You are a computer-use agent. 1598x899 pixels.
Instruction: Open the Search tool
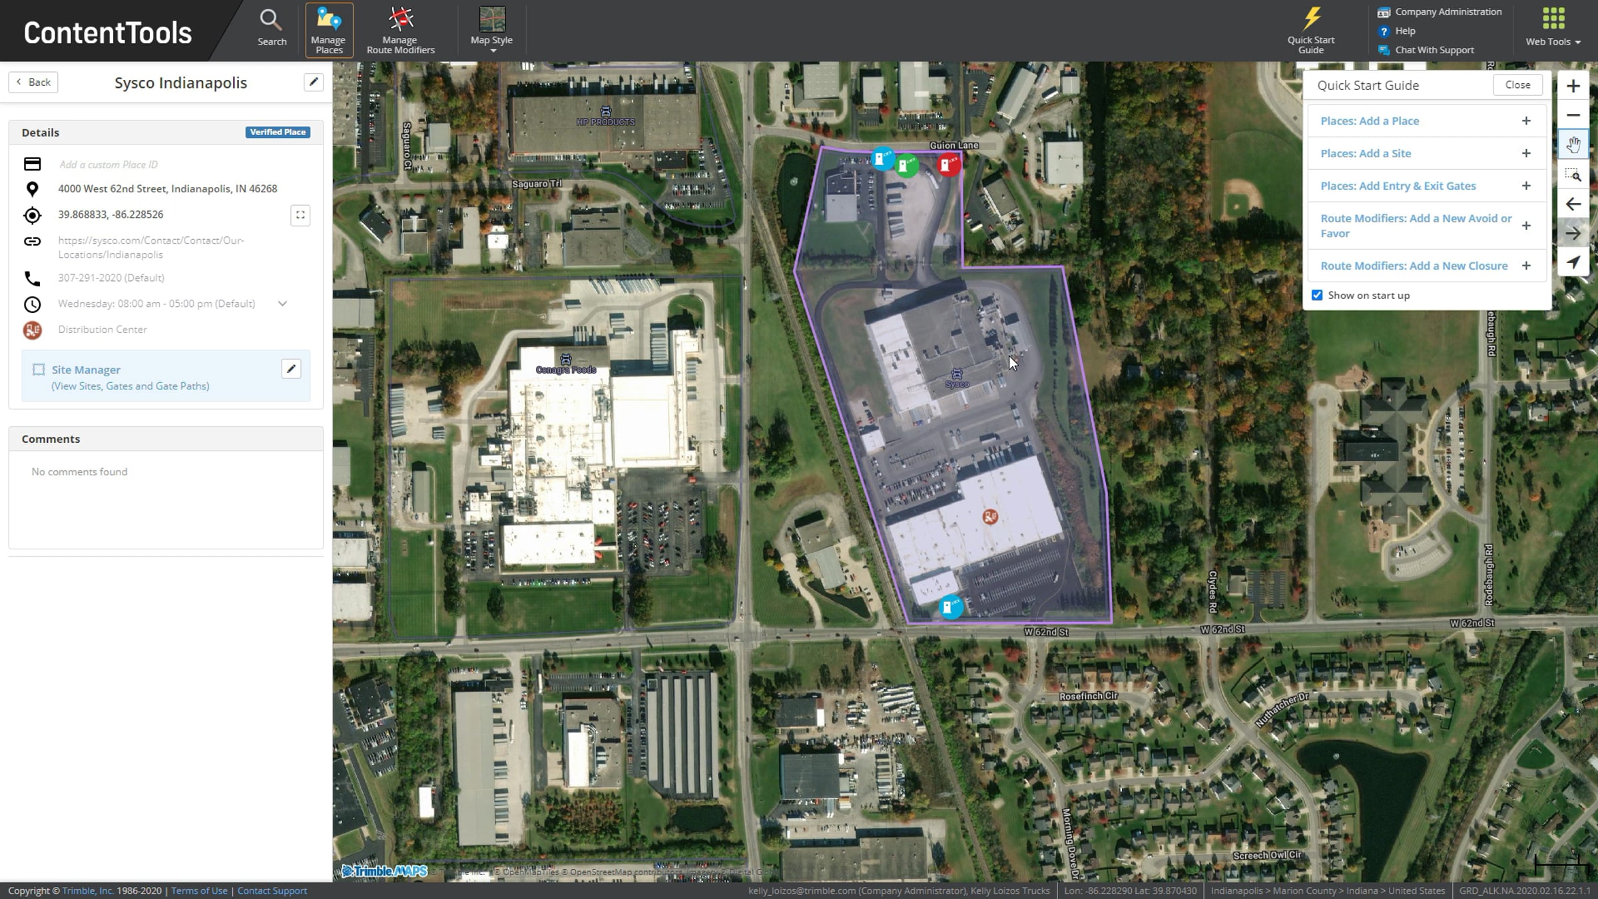(272, 28)
